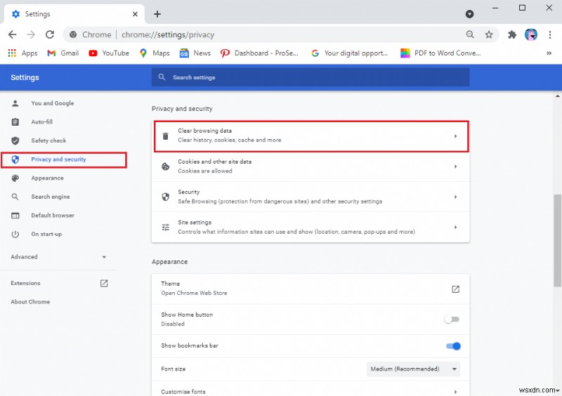562x396 pixels.
Task: Open the Gmail bookmark
Action: tap(63, 53)
